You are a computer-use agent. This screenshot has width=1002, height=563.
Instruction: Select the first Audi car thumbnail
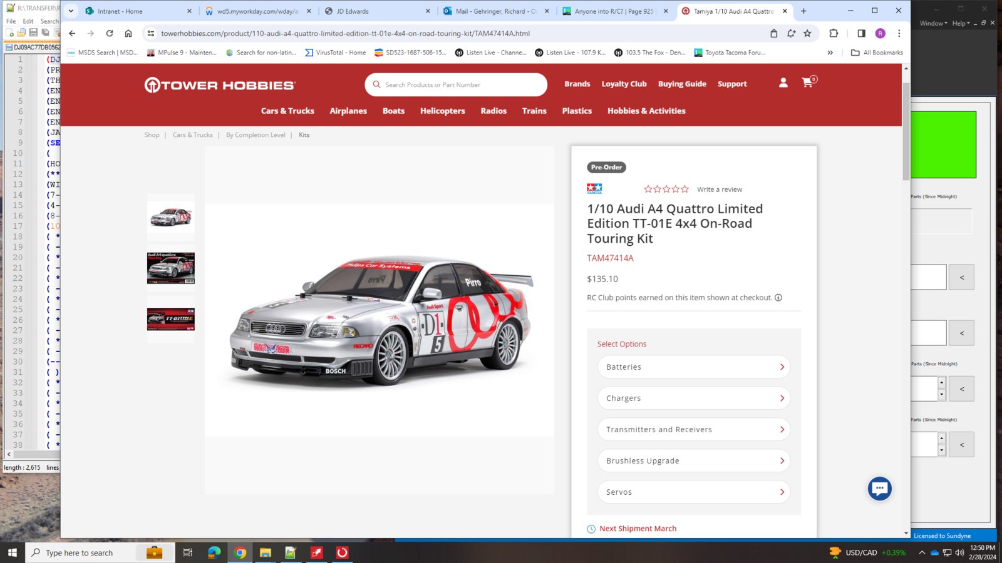[x=171, y=217]
